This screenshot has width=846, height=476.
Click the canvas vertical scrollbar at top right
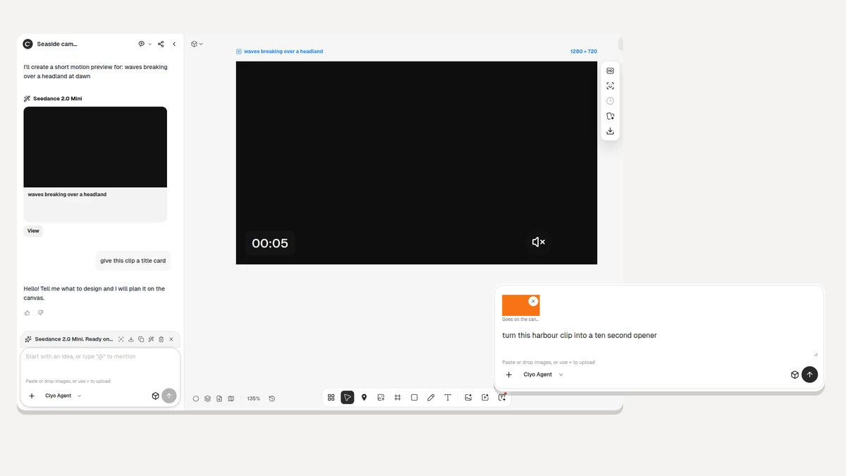pyautogui.click(x=620, y=44)
